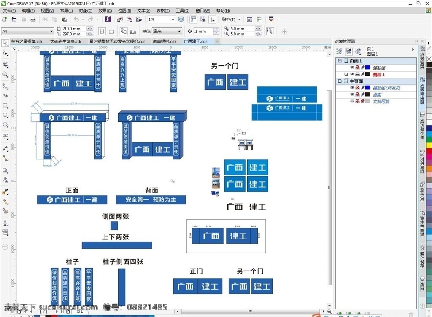Screen dimensions: 432x317
Task: Toggle show object properties in Object Manager
Action: [339, 51]
